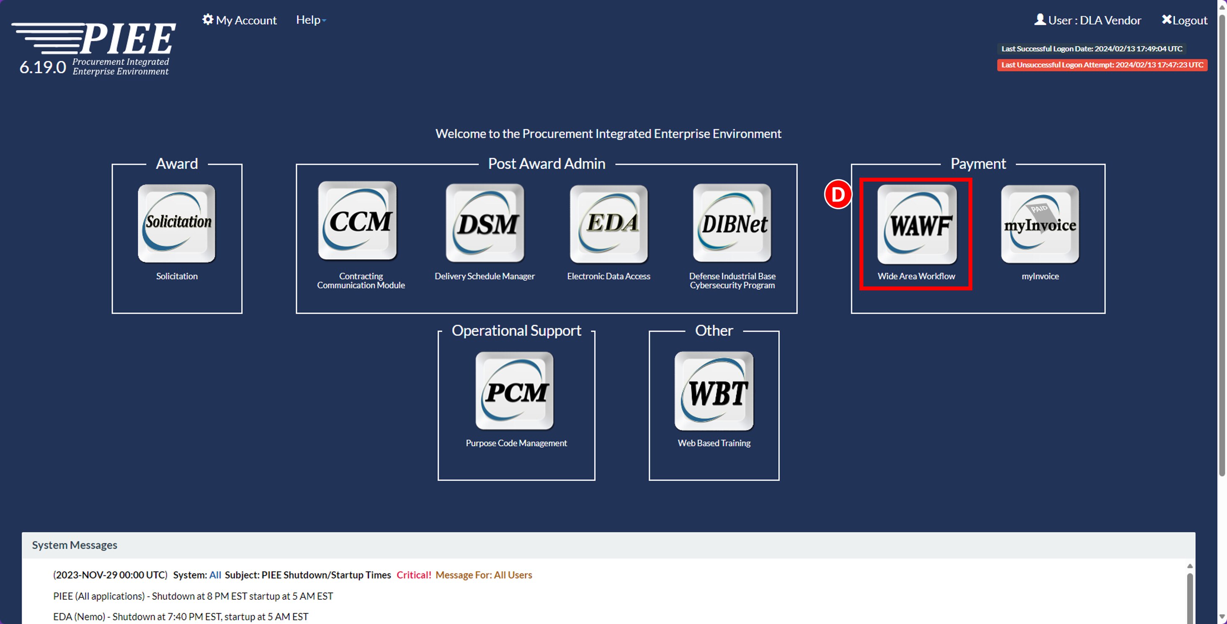Launch the CCM Contracting Communication Module icon
This screenshot has height=624, width=1227.
(357, 221)
